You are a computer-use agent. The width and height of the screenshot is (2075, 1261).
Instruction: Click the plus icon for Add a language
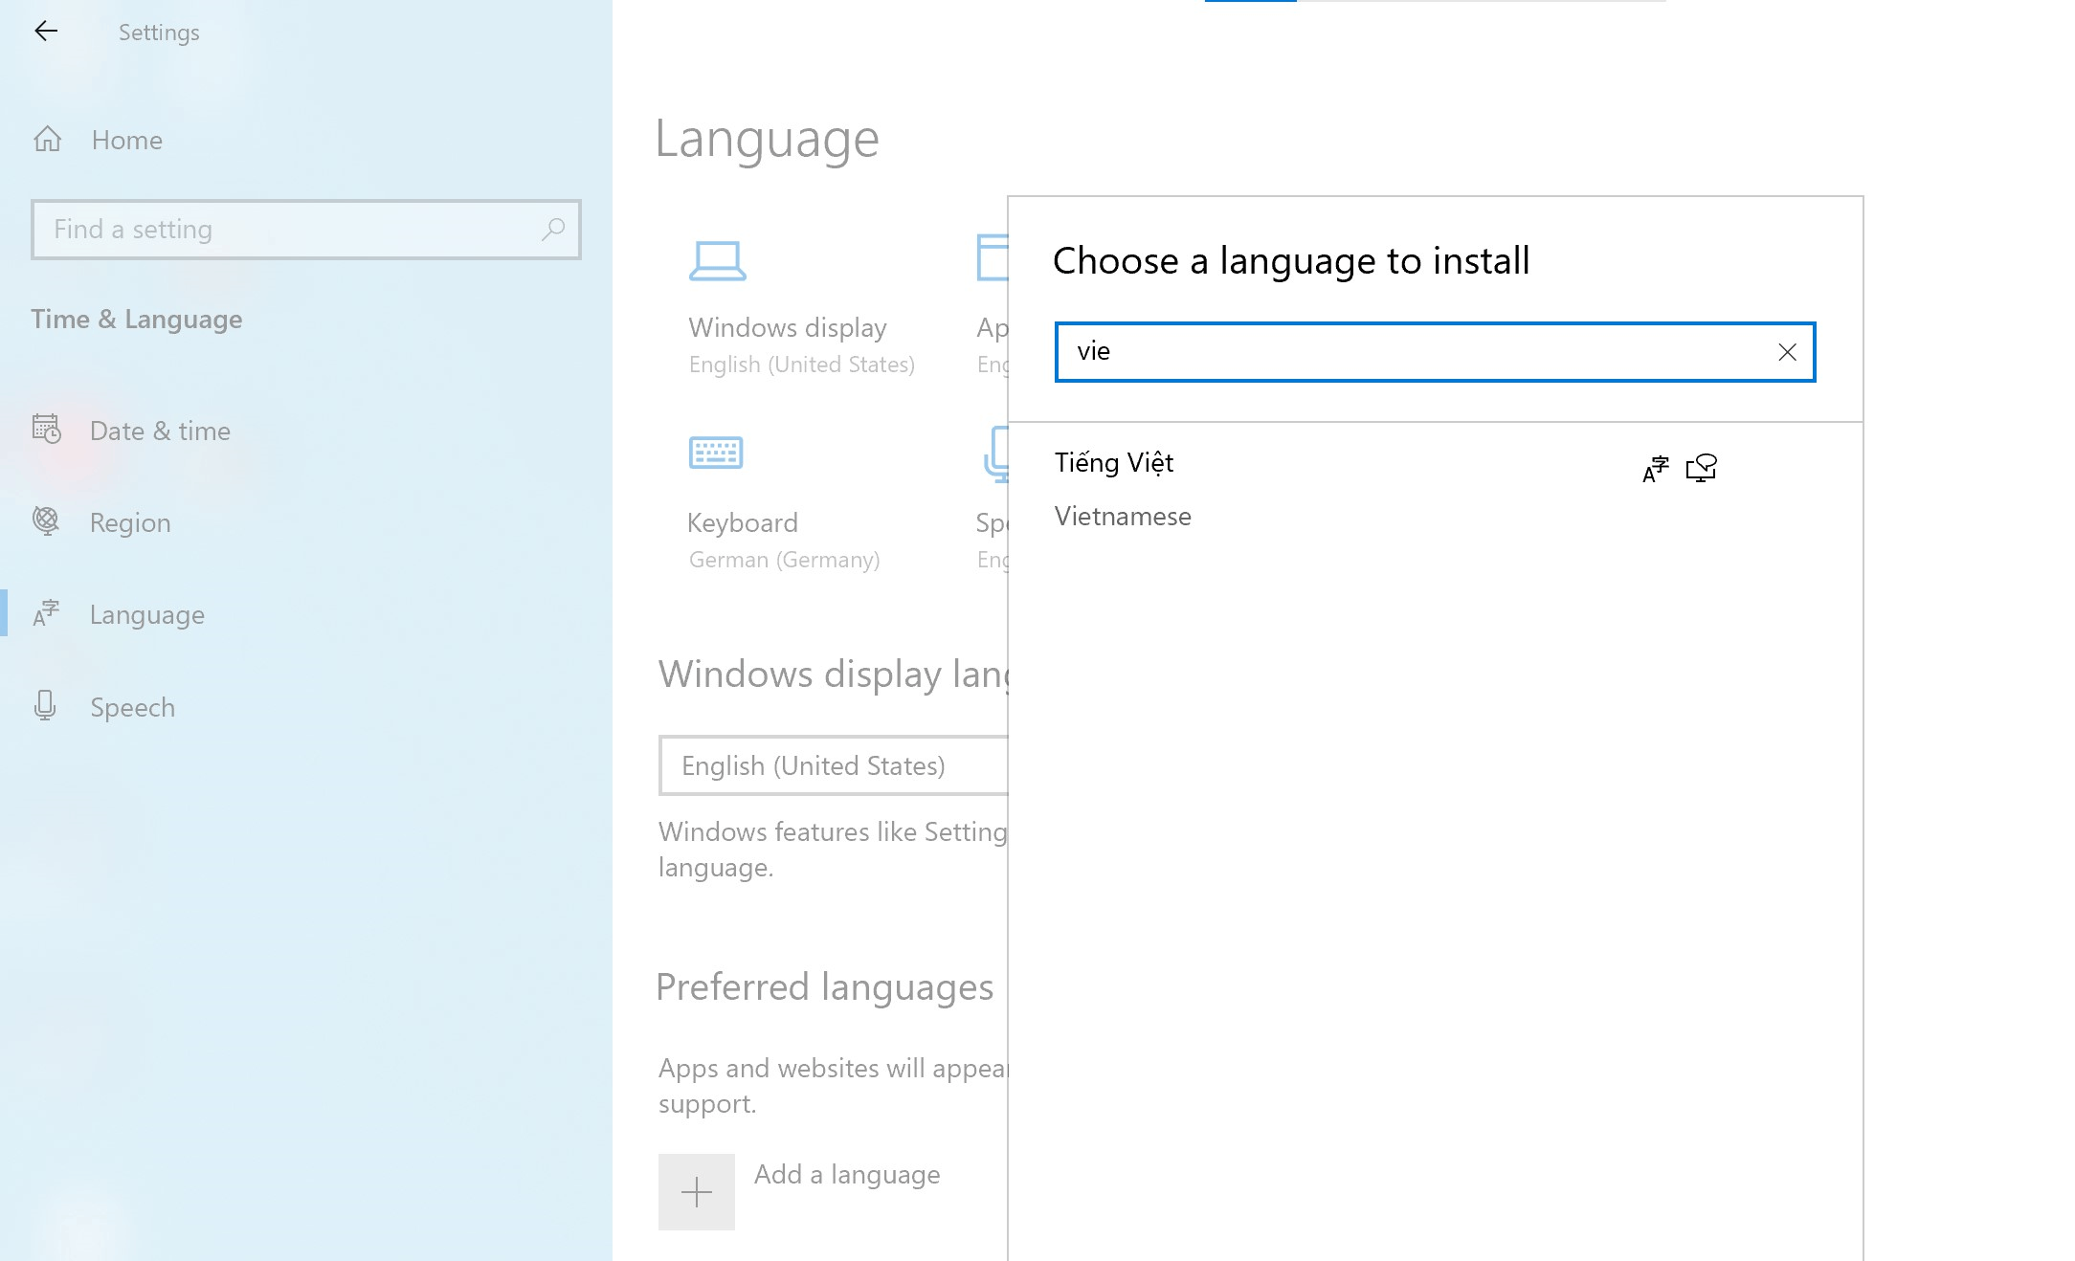point(696,1192)
